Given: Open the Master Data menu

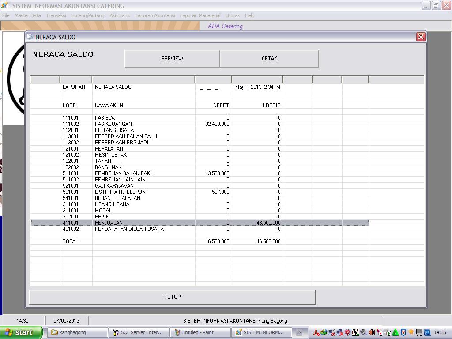Looking at the screenshot, I should pos(27,15).
